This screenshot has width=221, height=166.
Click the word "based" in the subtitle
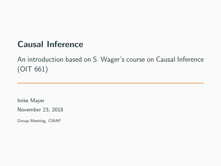74,59
